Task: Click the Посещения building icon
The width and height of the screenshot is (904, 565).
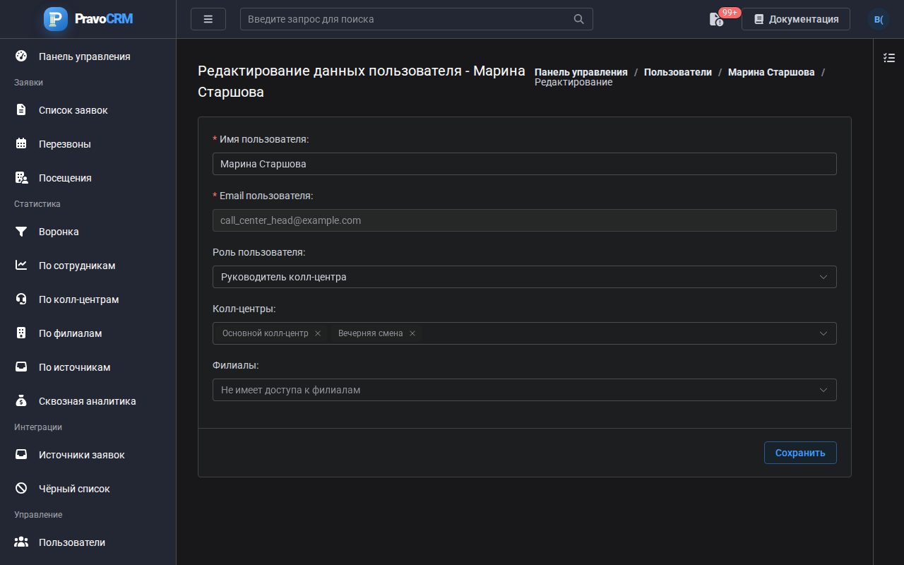Action: [21, 178]
